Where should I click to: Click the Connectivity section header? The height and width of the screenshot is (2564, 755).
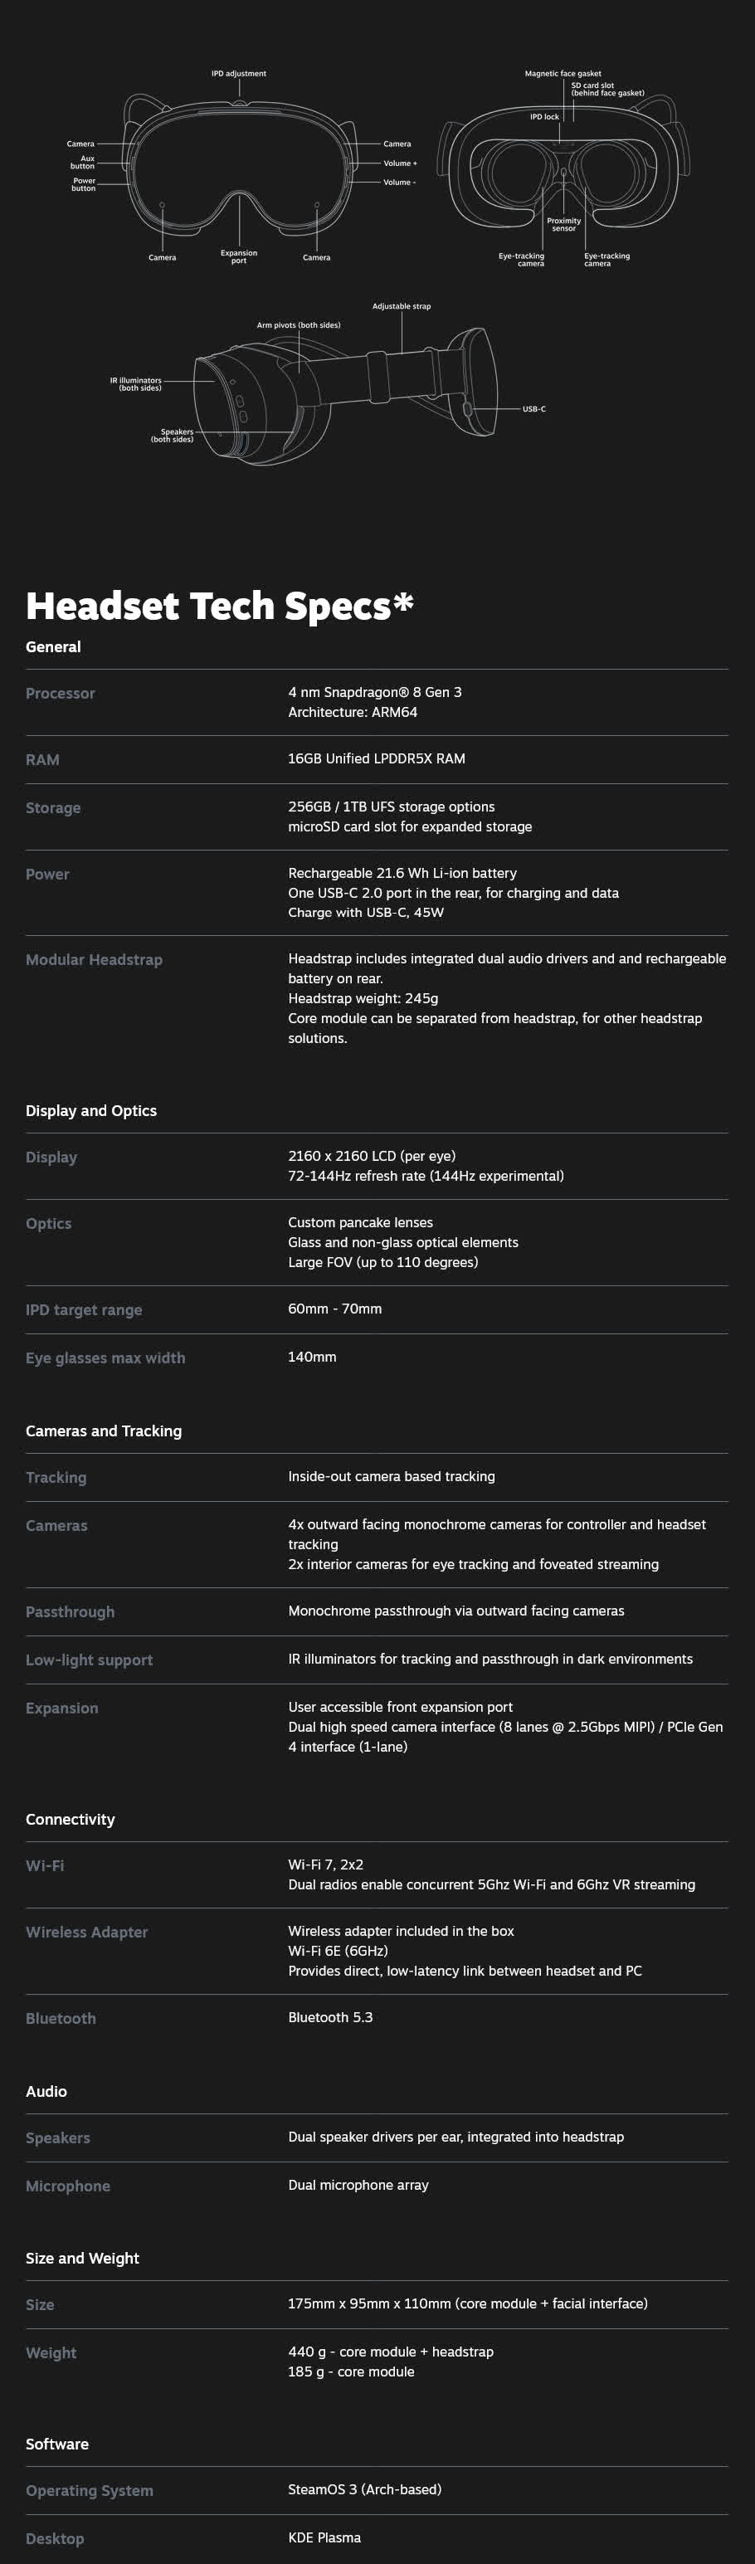(x=71, y=1820)
